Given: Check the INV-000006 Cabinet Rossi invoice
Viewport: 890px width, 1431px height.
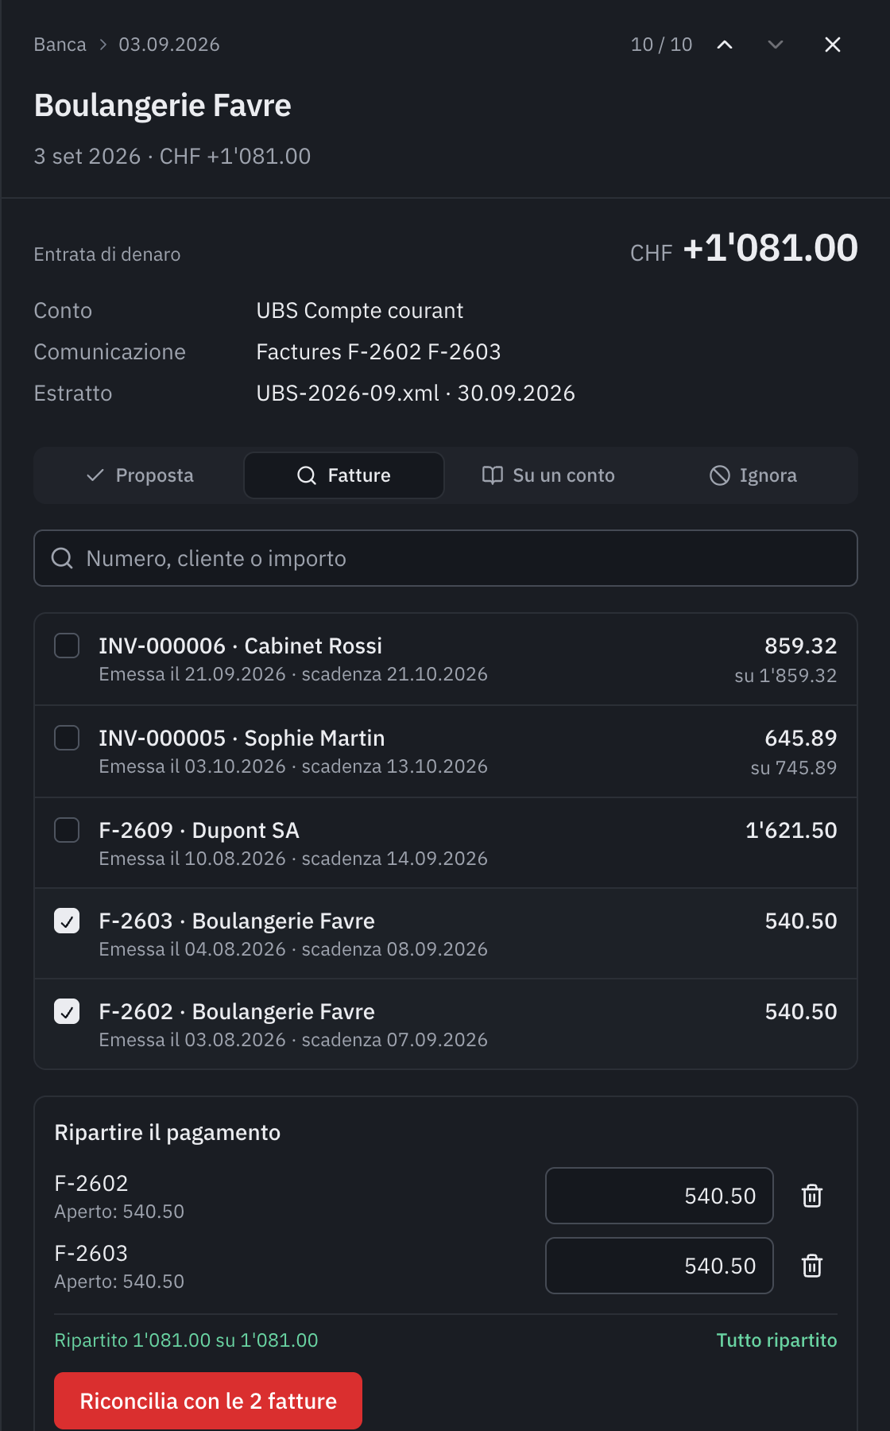Looking at the screenshot, I should click(67, 646).
